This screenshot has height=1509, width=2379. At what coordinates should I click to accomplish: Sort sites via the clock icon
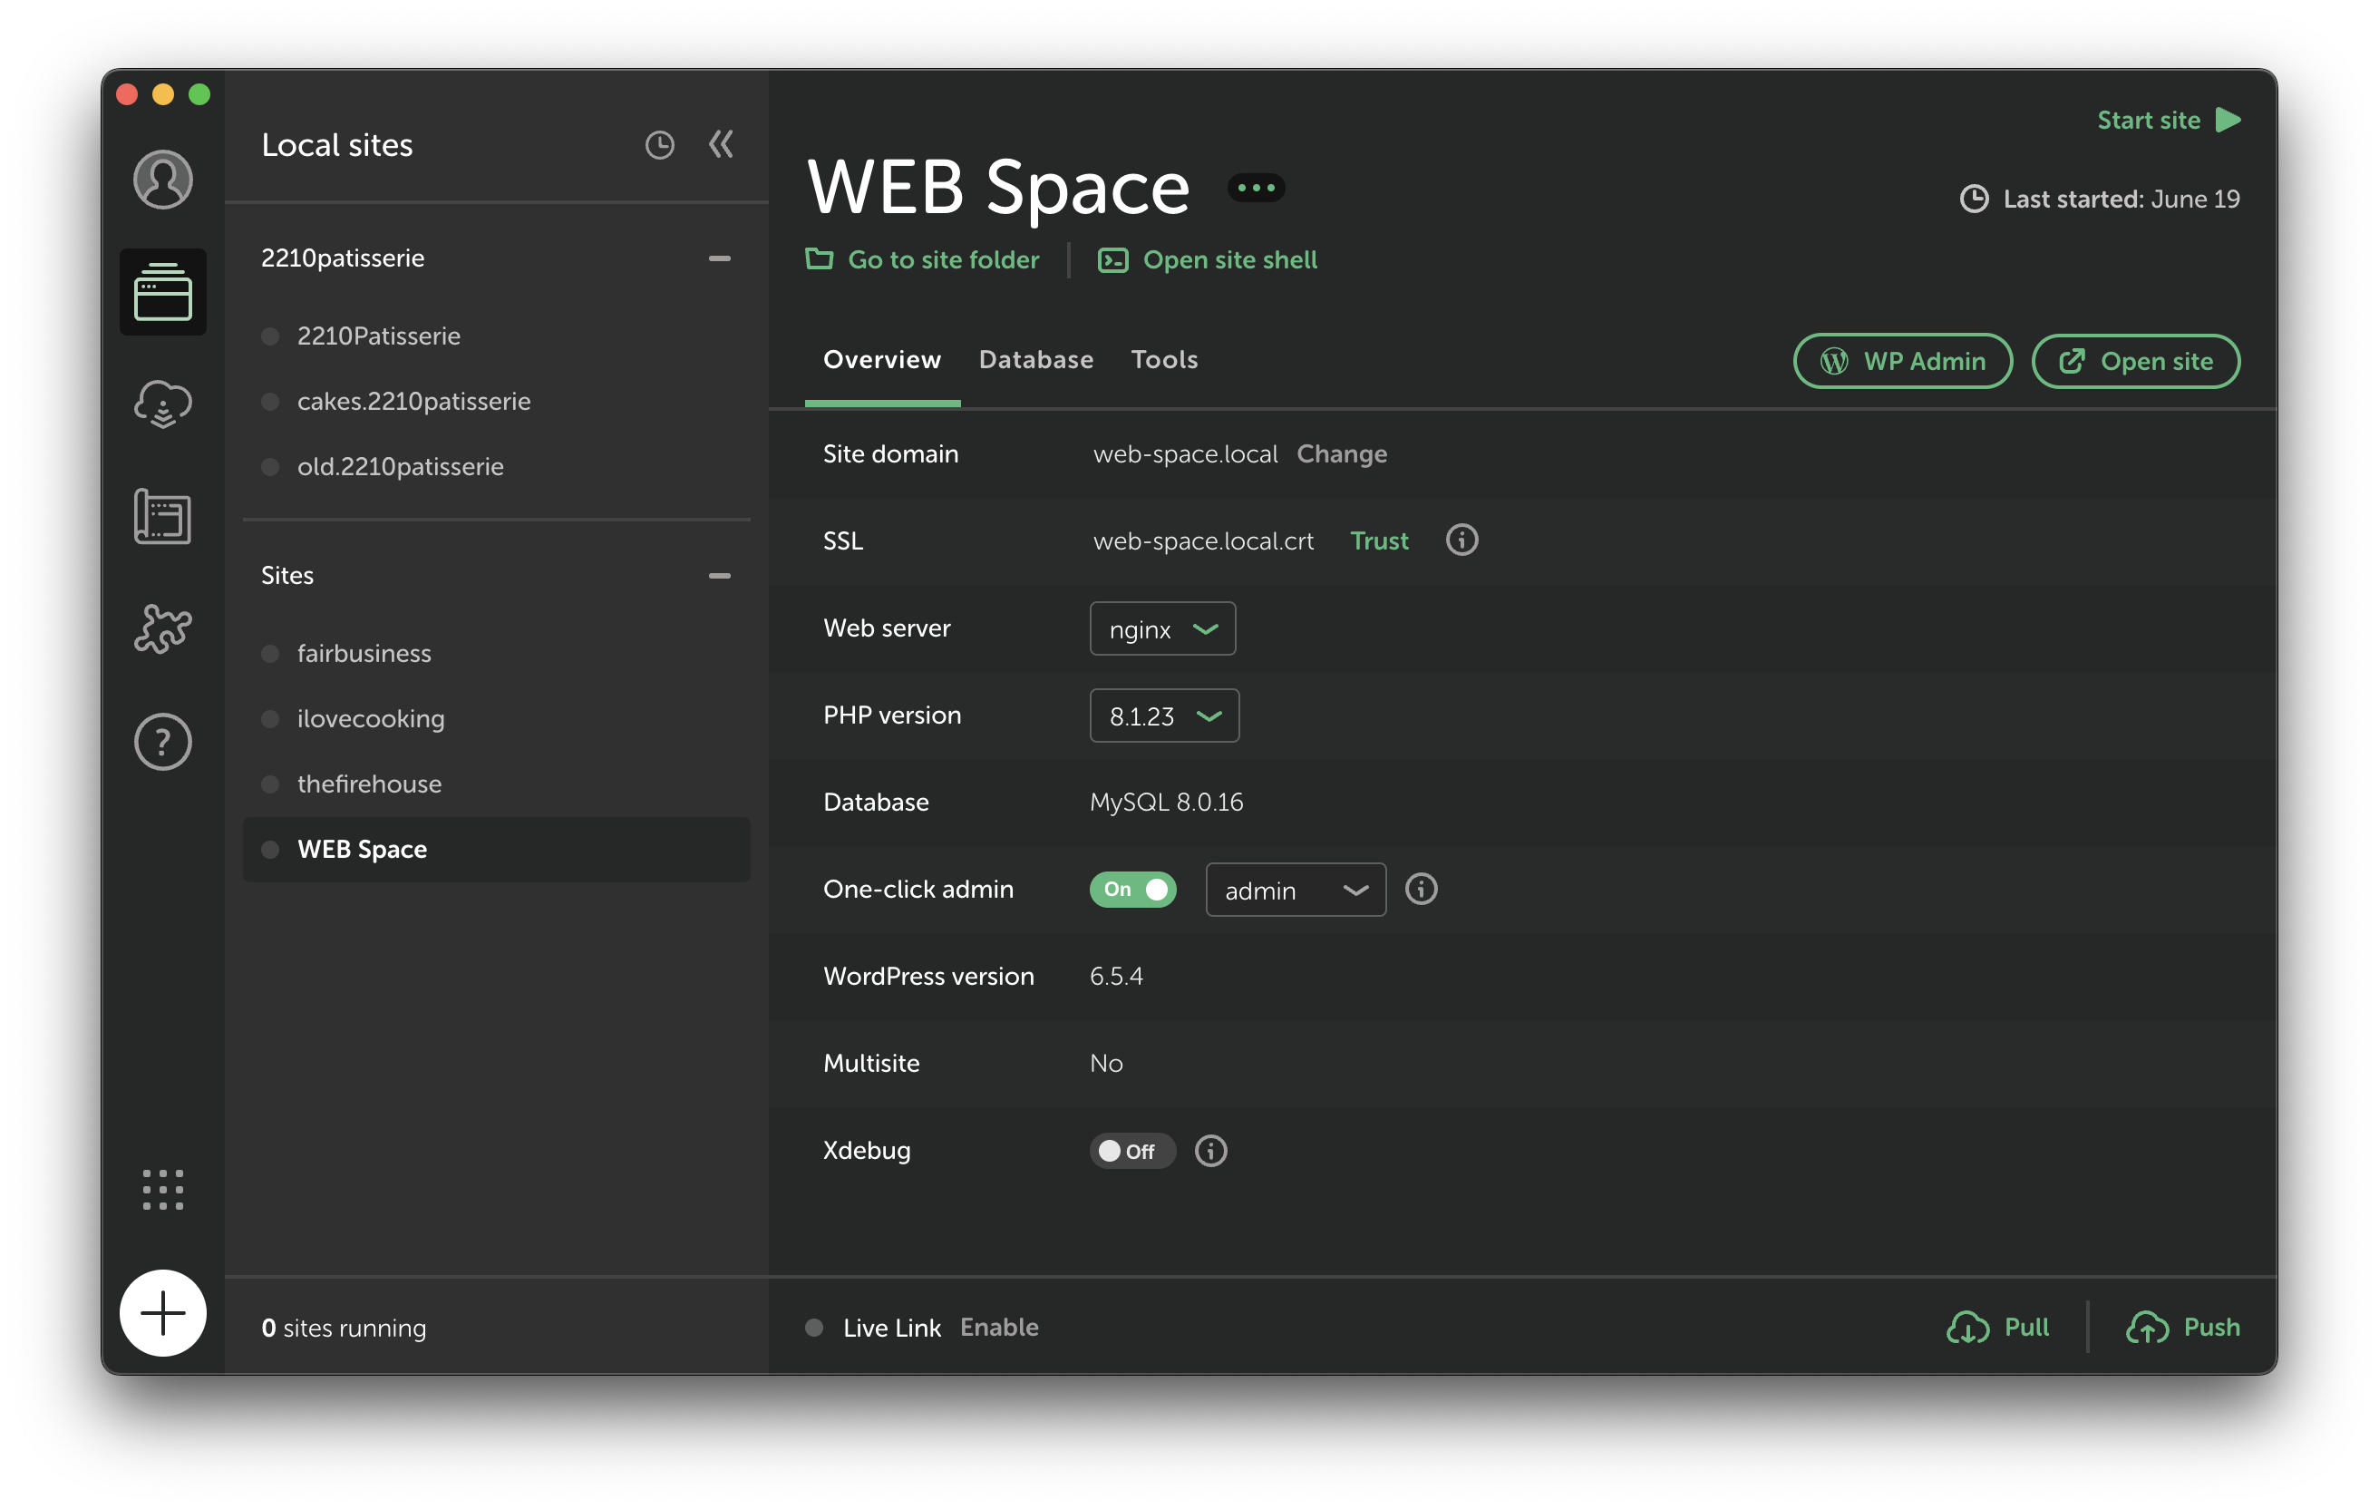pyautogui.click(x=659, y=145)
